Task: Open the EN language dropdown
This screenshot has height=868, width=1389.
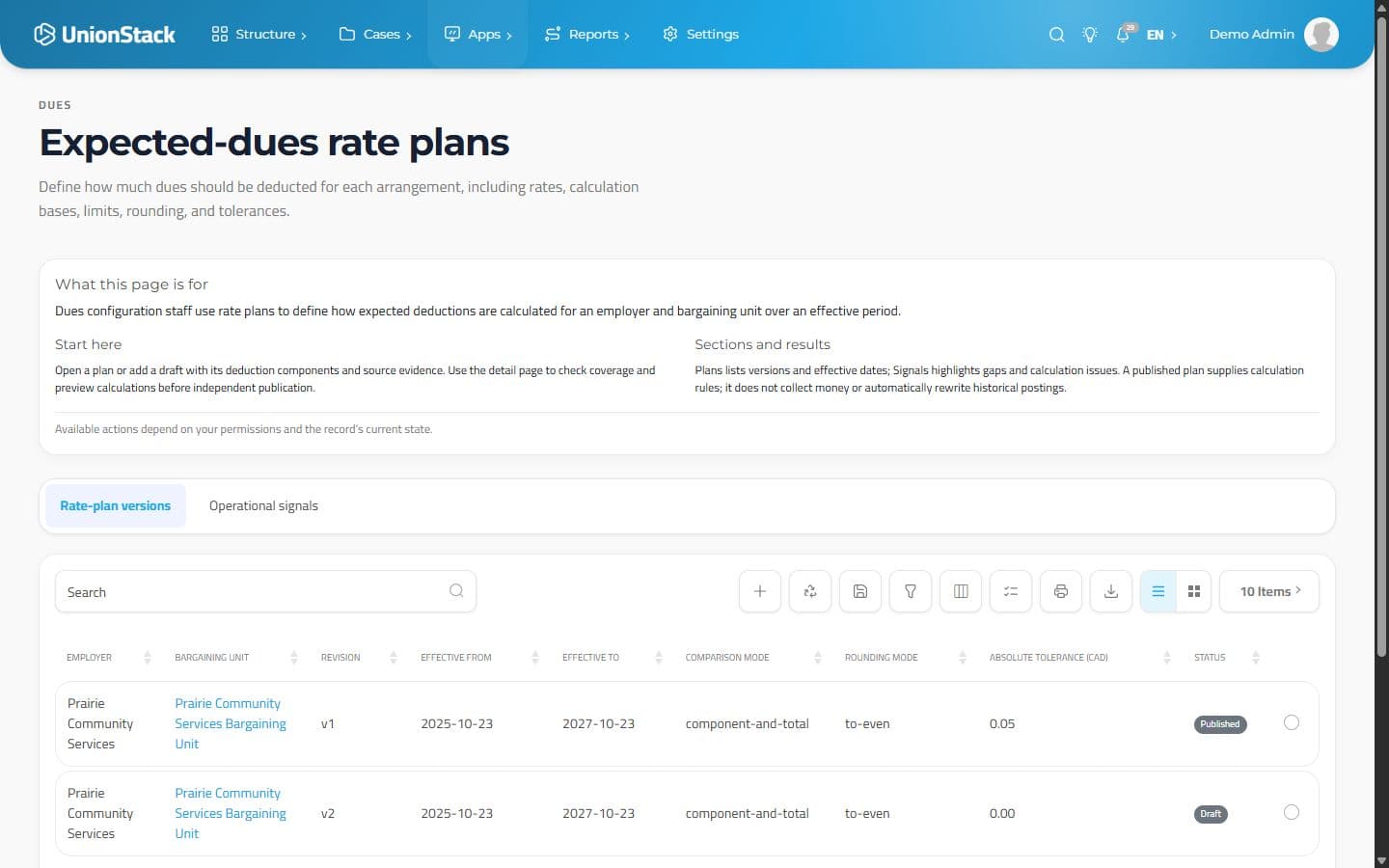Action: coord(1161,35)
